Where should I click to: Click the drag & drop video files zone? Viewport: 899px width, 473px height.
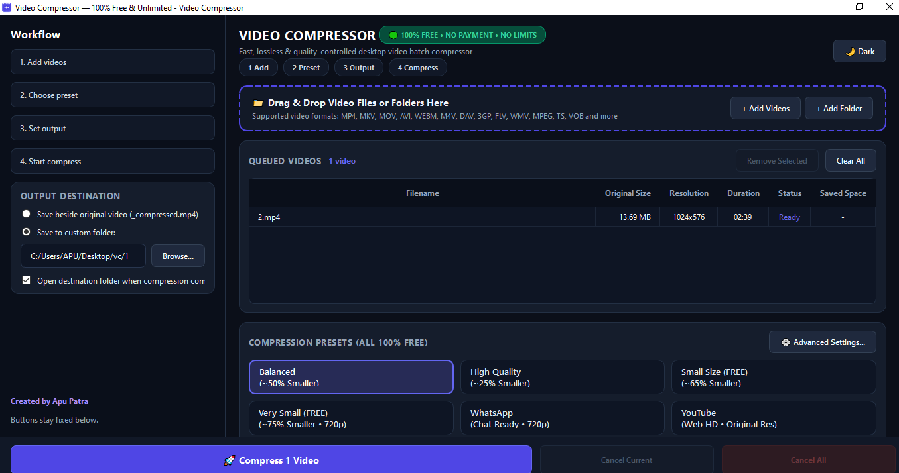click(x=563, y=109)
